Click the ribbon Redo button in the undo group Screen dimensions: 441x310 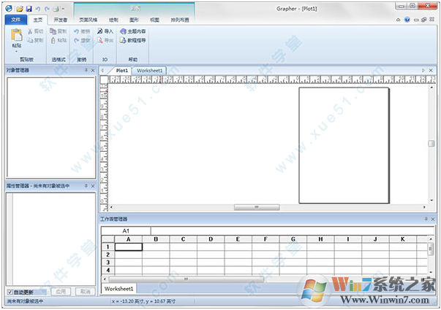[82, 40]
